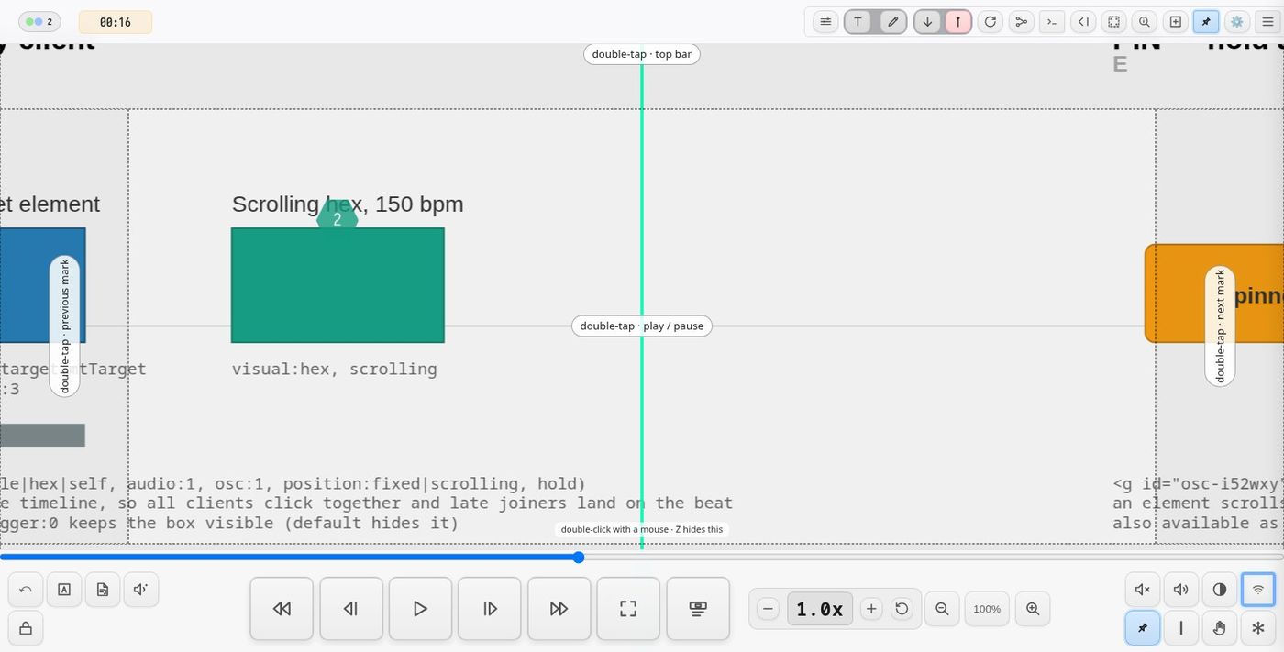Image resolution: width=1284 pixels, height=652 pixels.
Task: Open the sliders settings icon in top toolbar
Action: (x=825, y=22)
